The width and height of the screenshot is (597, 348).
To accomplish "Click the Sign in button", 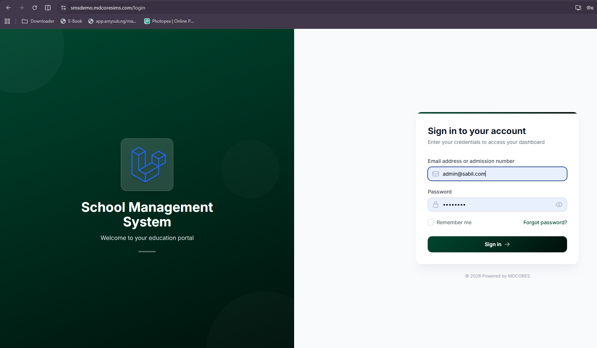I will coord(497,244).
